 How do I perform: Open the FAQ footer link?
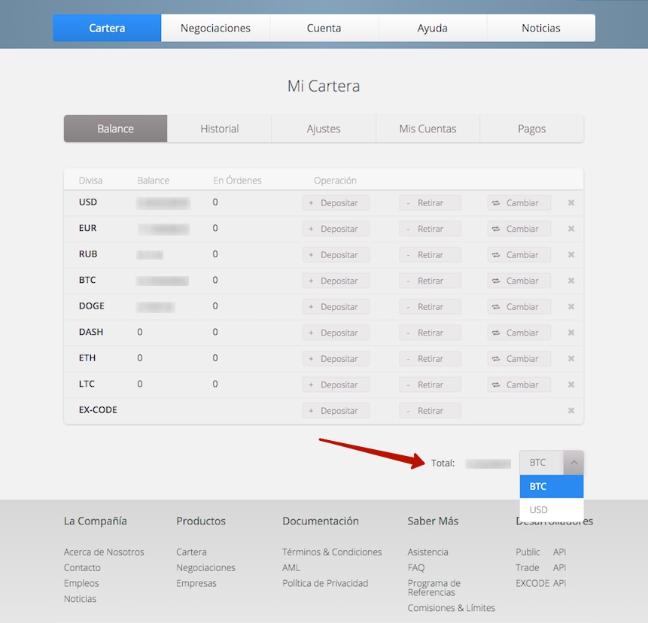click(415, 567)
